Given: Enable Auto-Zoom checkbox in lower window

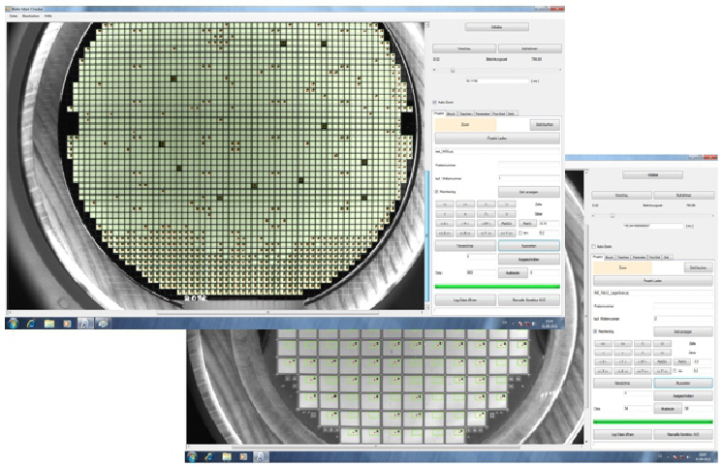Looking at the screenshot, I should [x=593, y=246].
